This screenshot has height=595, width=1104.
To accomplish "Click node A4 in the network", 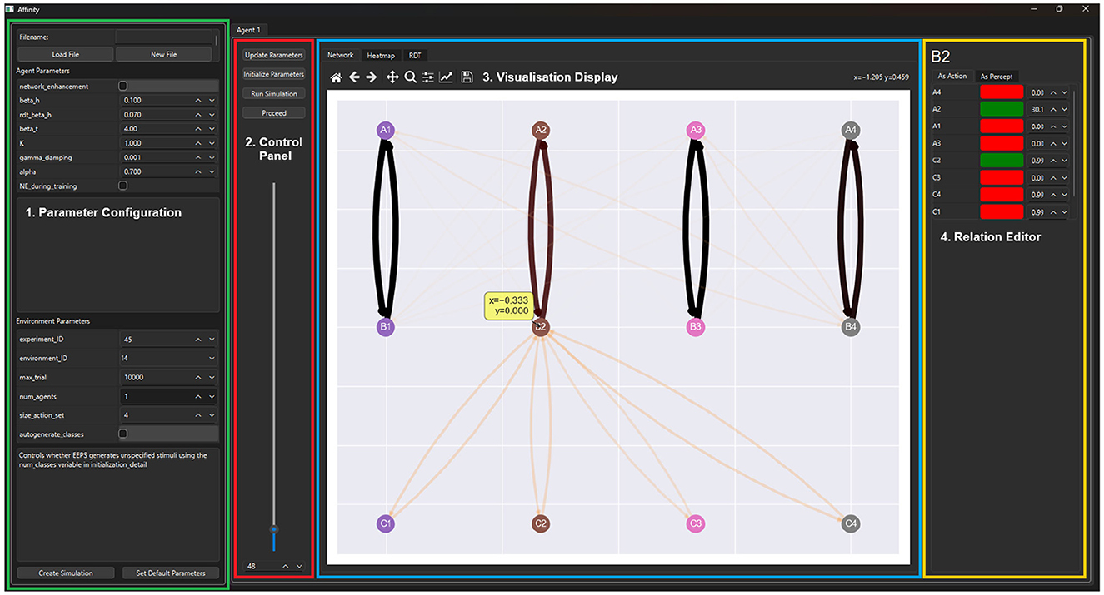I will (x=851, y=130).
